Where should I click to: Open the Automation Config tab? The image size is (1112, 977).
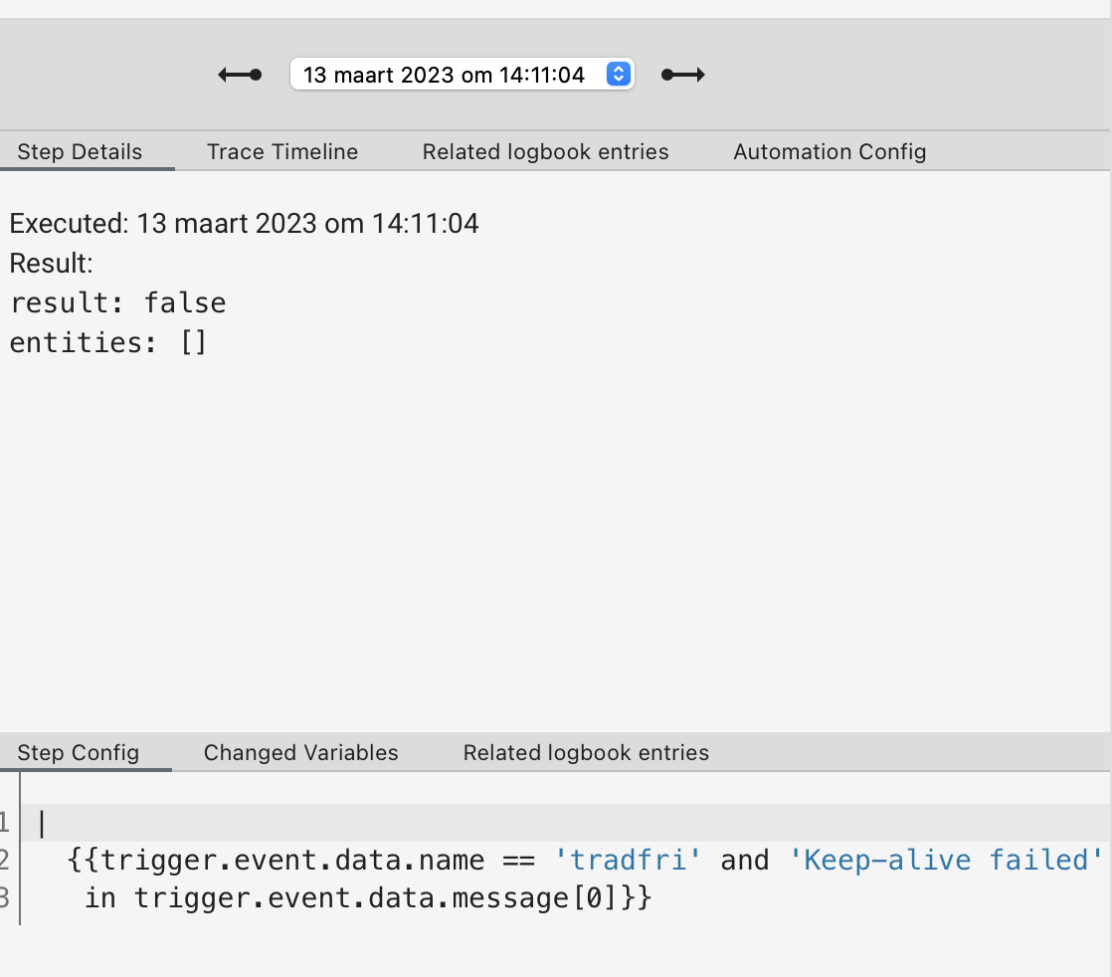pyautogui.click(x=830, y=151)
